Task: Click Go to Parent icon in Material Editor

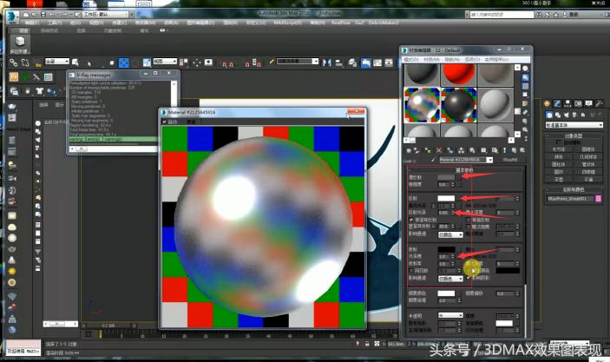Action: (x=514, y=150)
